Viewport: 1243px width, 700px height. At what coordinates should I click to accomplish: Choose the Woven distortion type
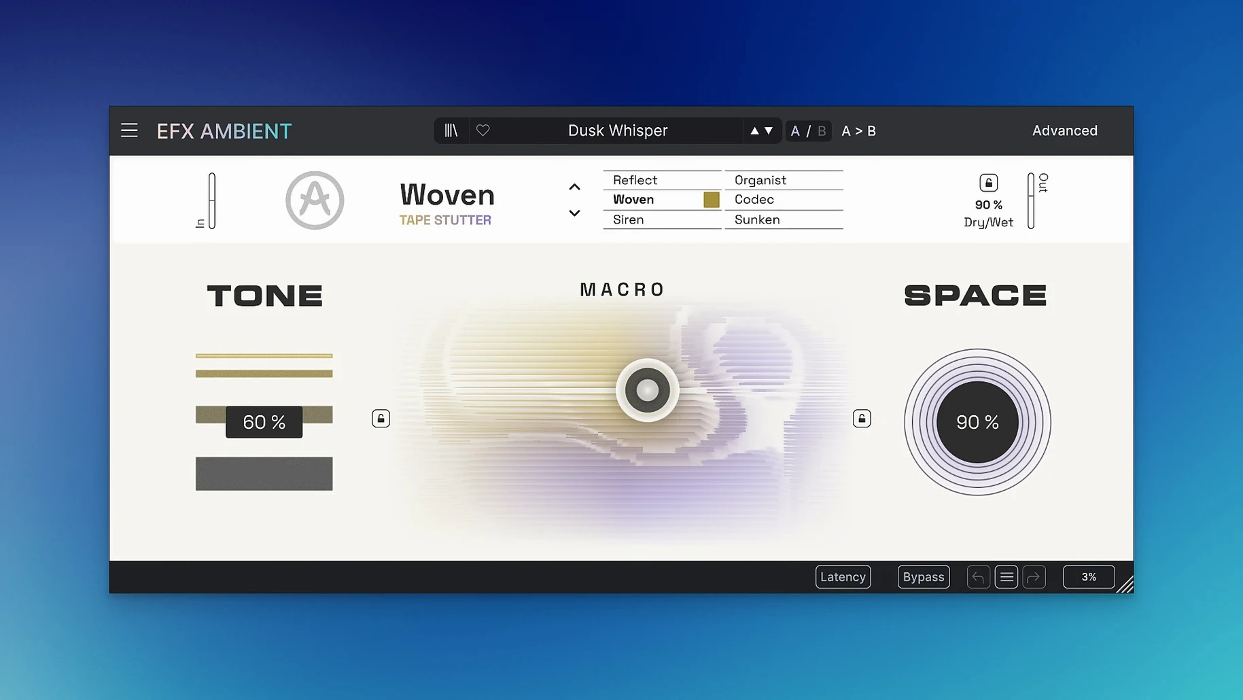point(662,200)
